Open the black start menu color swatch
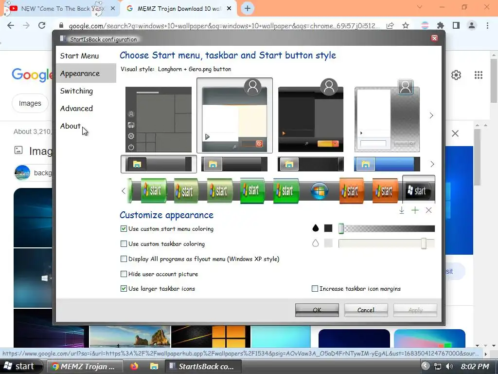Viewport: 498px width, 374px height. [x=328, y=228]
